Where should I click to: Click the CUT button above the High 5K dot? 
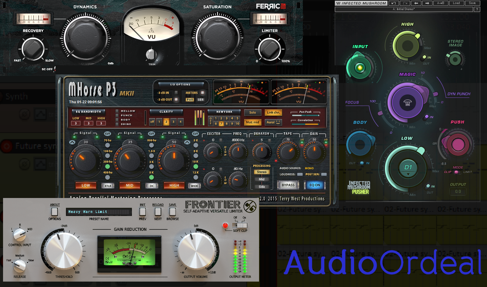195,134
